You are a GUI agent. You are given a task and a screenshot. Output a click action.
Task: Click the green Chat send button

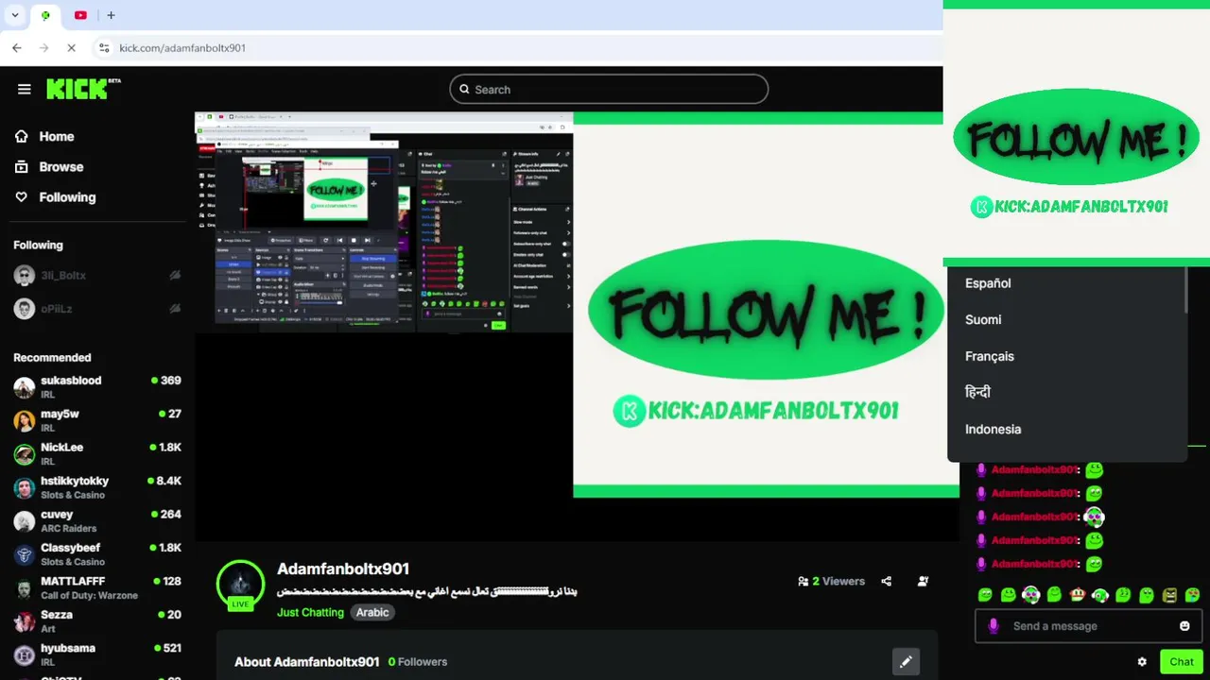tap(1182, 661)
